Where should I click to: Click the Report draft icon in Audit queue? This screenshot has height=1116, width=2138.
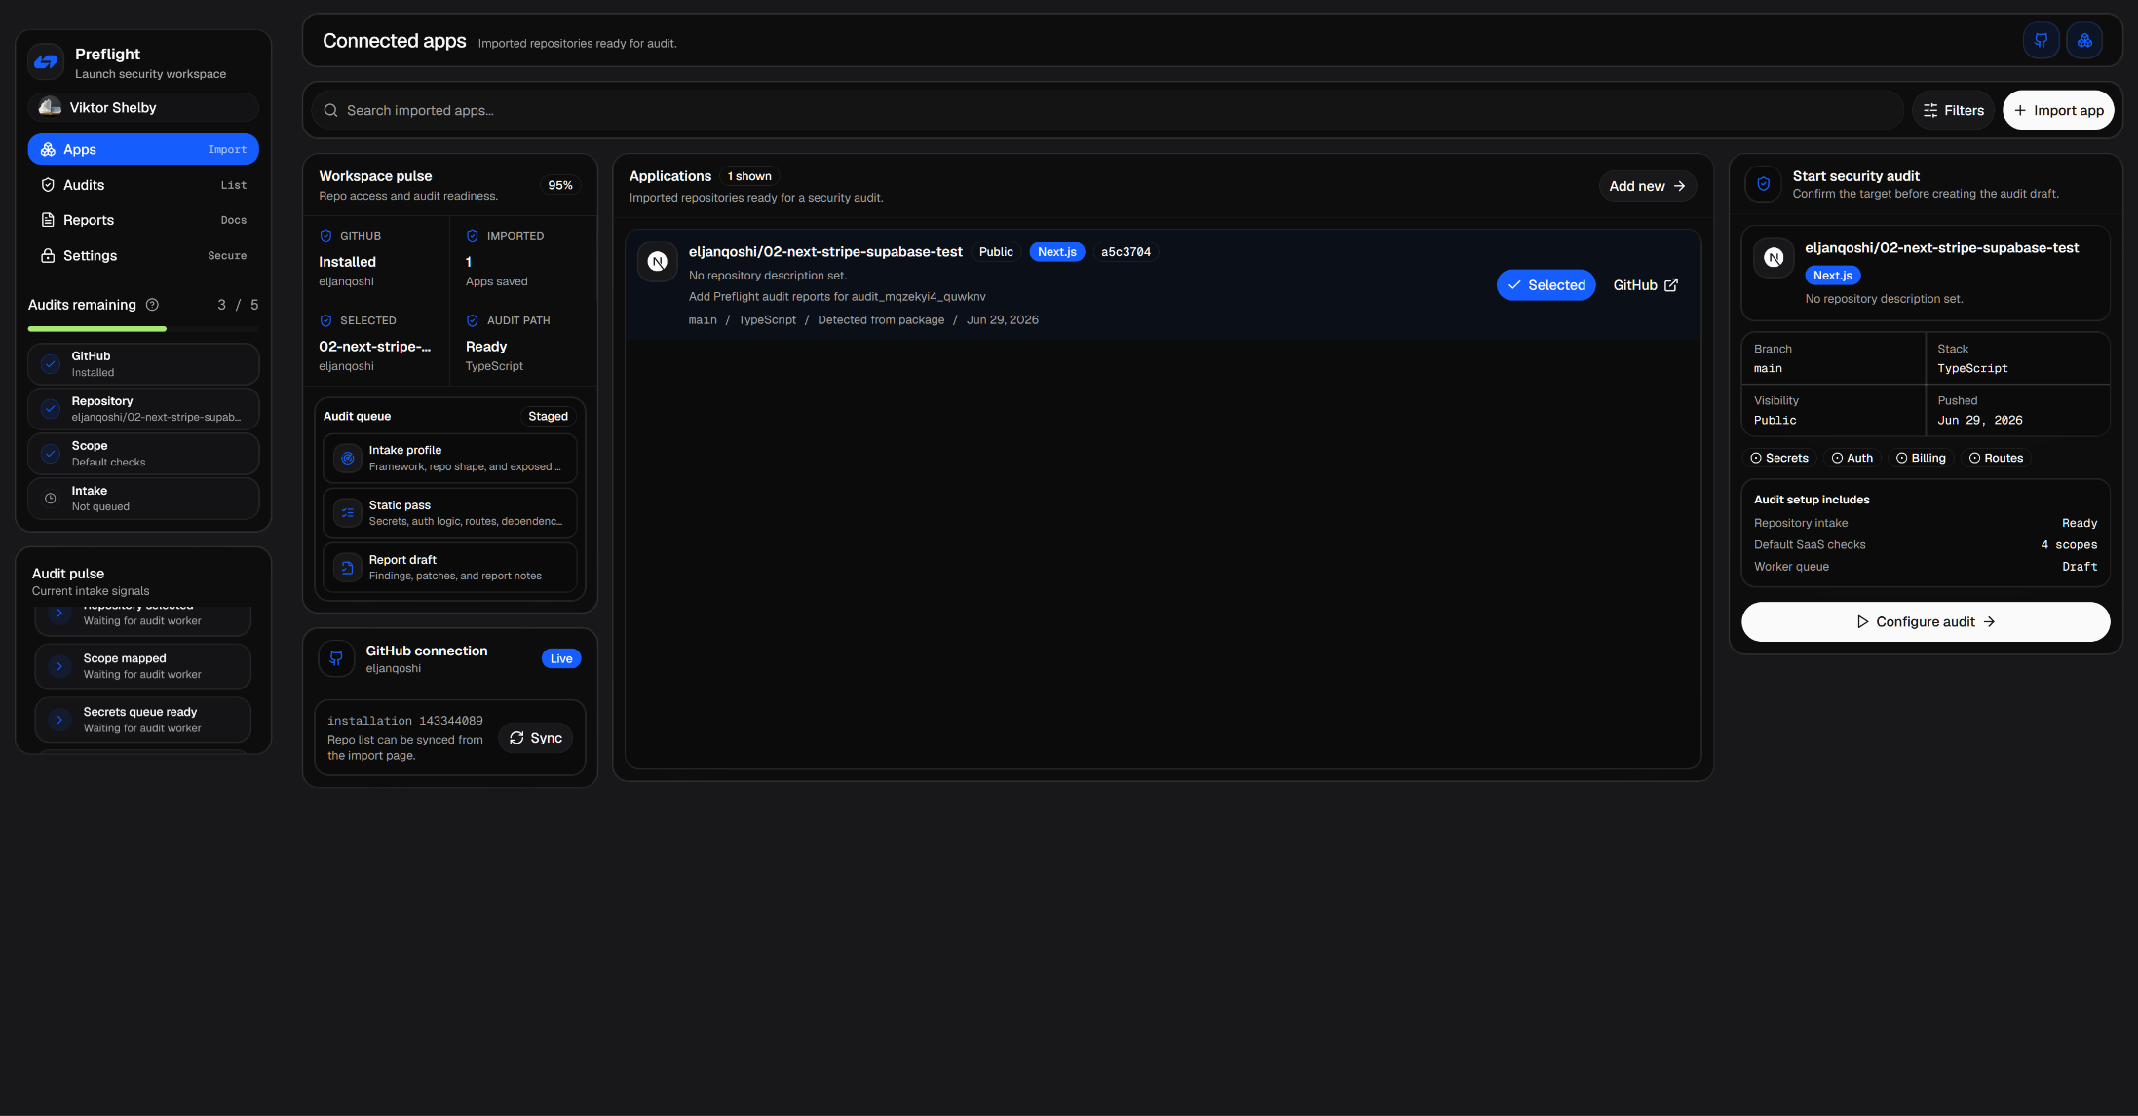click(x=348, y=567)
